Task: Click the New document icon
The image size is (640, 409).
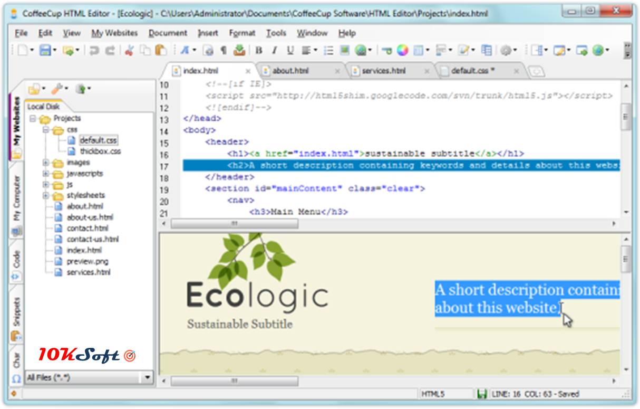Action: pyautogui.click(x=22, y=50)
